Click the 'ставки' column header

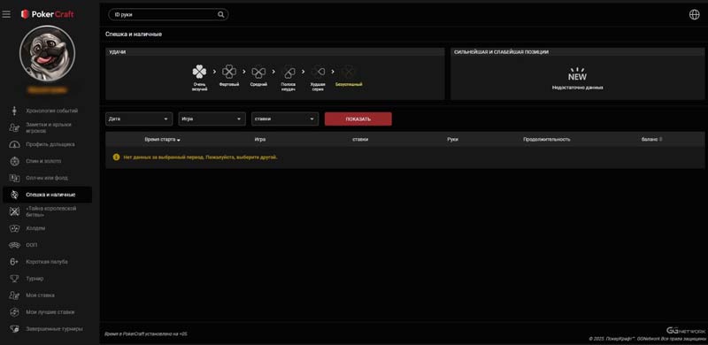coord(360,140)
